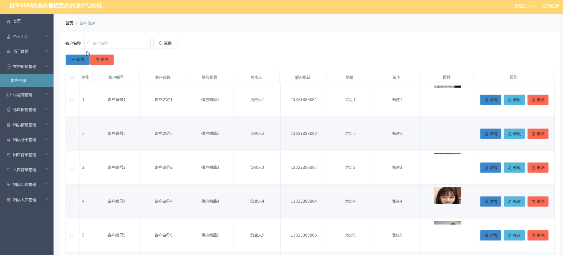Click the icon beside 供应商管理
Screen dimensions: 563x255
click(x=9, y=95)
